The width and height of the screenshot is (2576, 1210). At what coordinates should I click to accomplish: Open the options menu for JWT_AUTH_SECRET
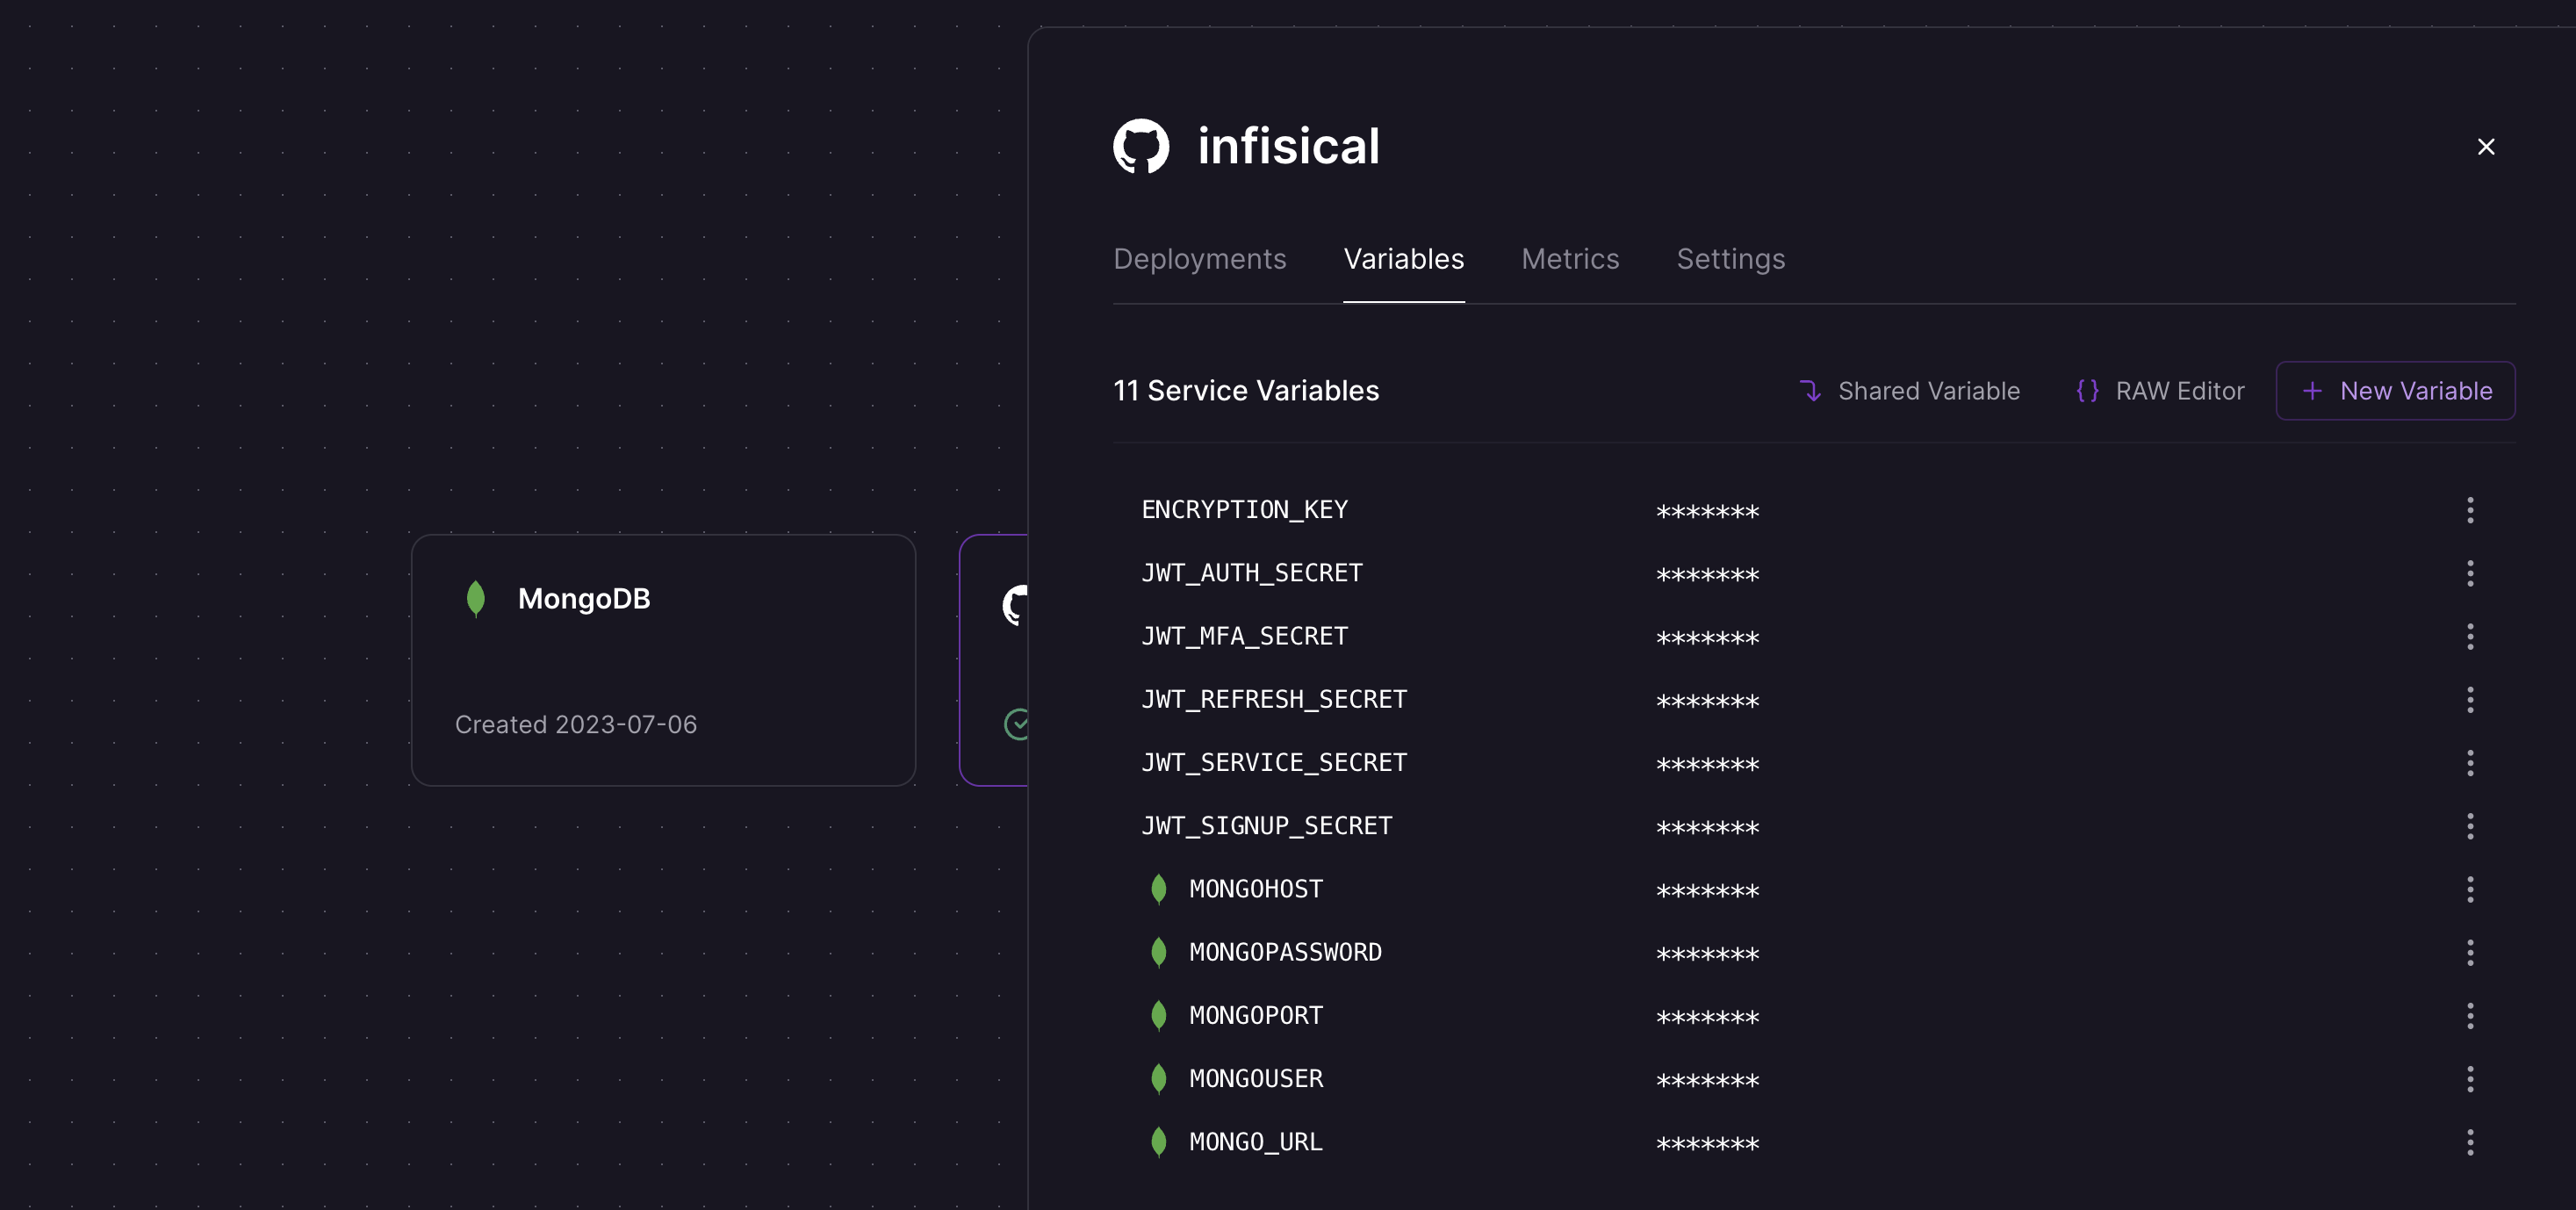click(x=2471, y=574)
